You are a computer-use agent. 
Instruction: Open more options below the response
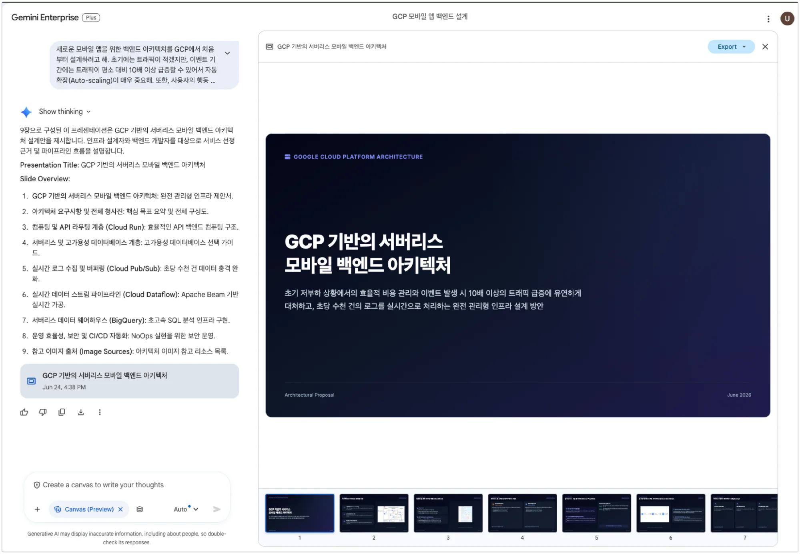[x=100, y=412]
